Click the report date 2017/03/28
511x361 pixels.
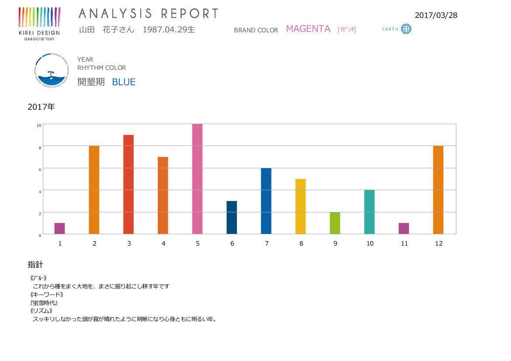point(436,15)
